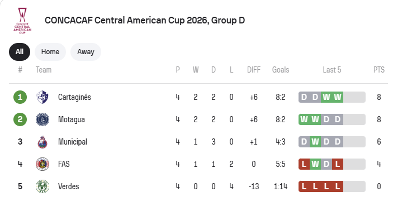Open the Cartaginés team name link
Screen dimensions: 393x211
click(x=74, y=97)
